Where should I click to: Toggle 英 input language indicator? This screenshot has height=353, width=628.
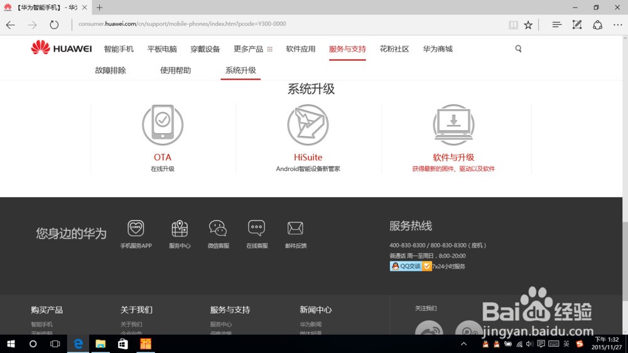coord(566,344)
